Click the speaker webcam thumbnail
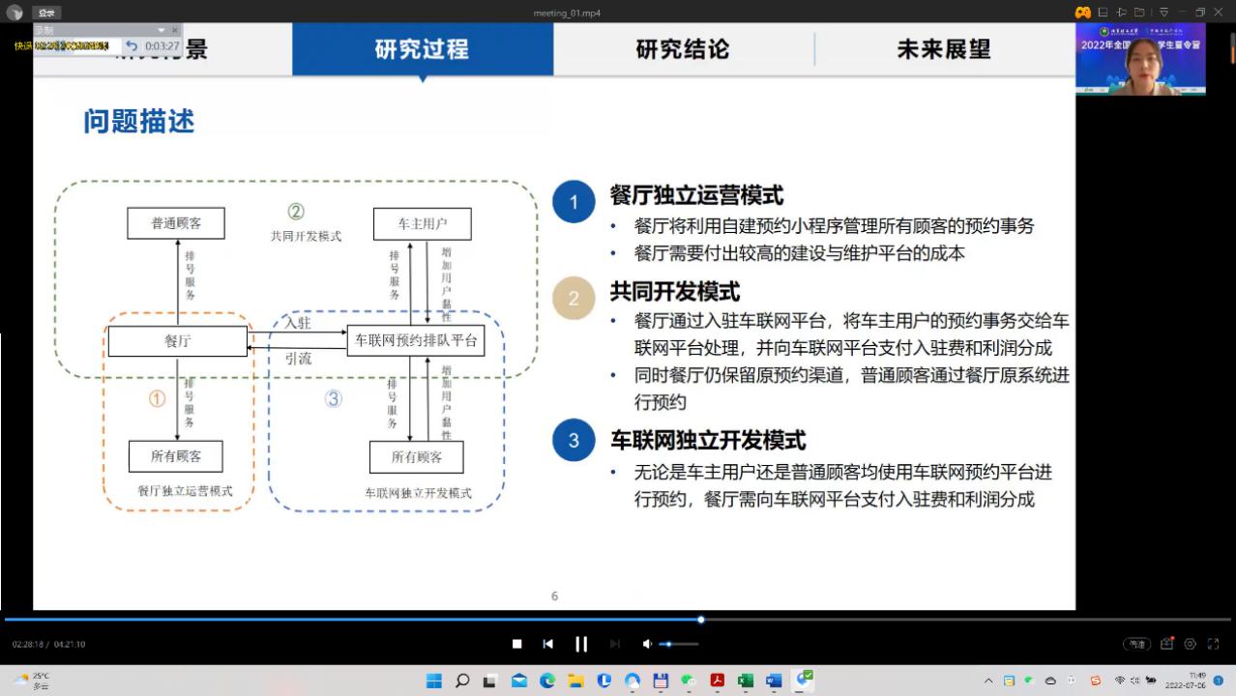This screenshot has height=696, width=1236. (1141, 59)
